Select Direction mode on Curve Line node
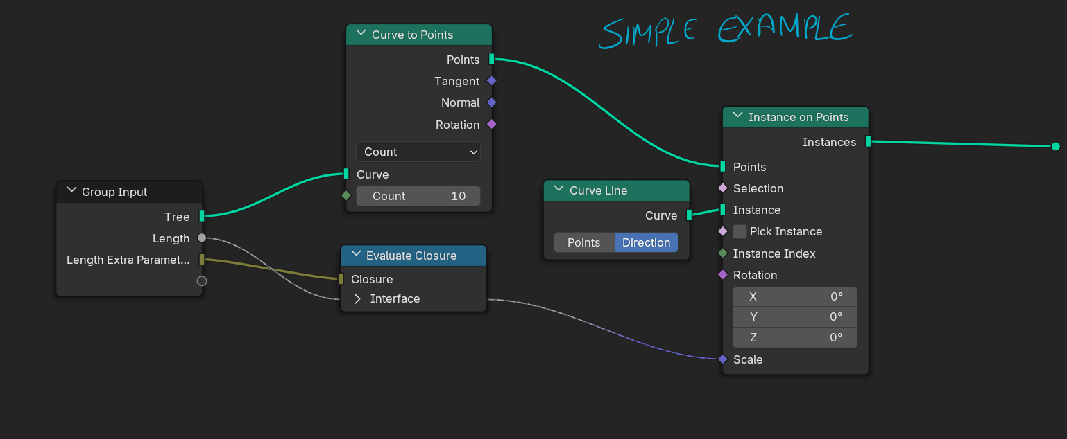This screenshot has width=1067, height=439. tap(647, 242)
